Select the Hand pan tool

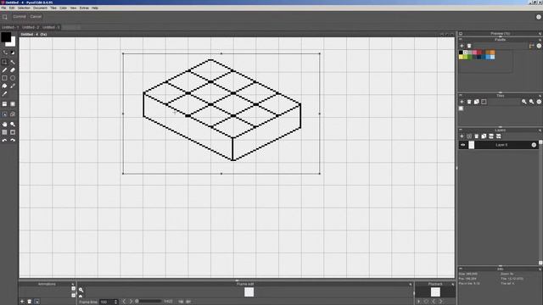point(4,125)
